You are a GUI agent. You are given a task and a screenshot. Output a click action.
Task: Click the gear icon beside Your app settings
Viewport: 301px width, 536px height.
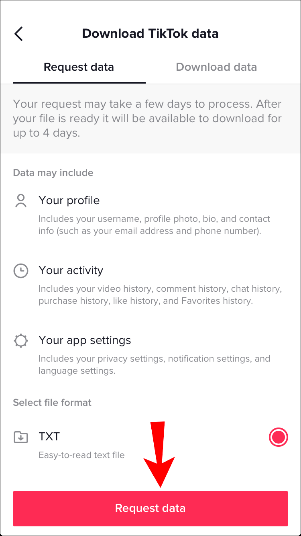click(21, 341)
